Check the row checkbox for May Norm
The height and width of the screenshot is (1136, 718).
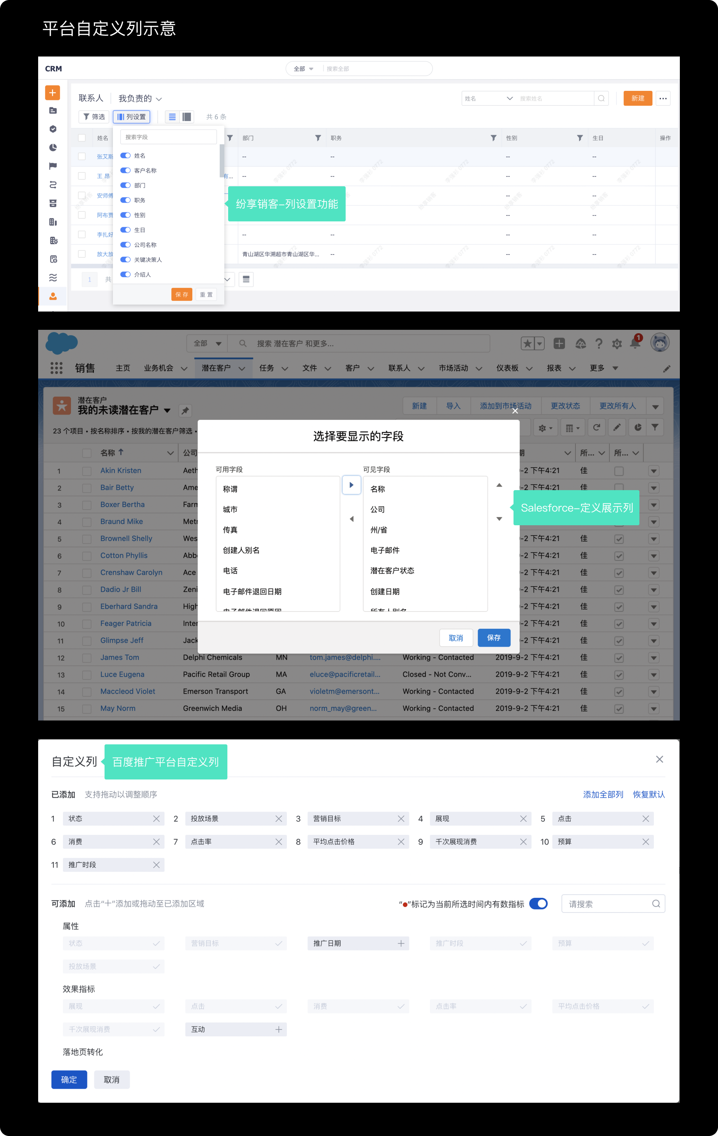click(87, 708)
